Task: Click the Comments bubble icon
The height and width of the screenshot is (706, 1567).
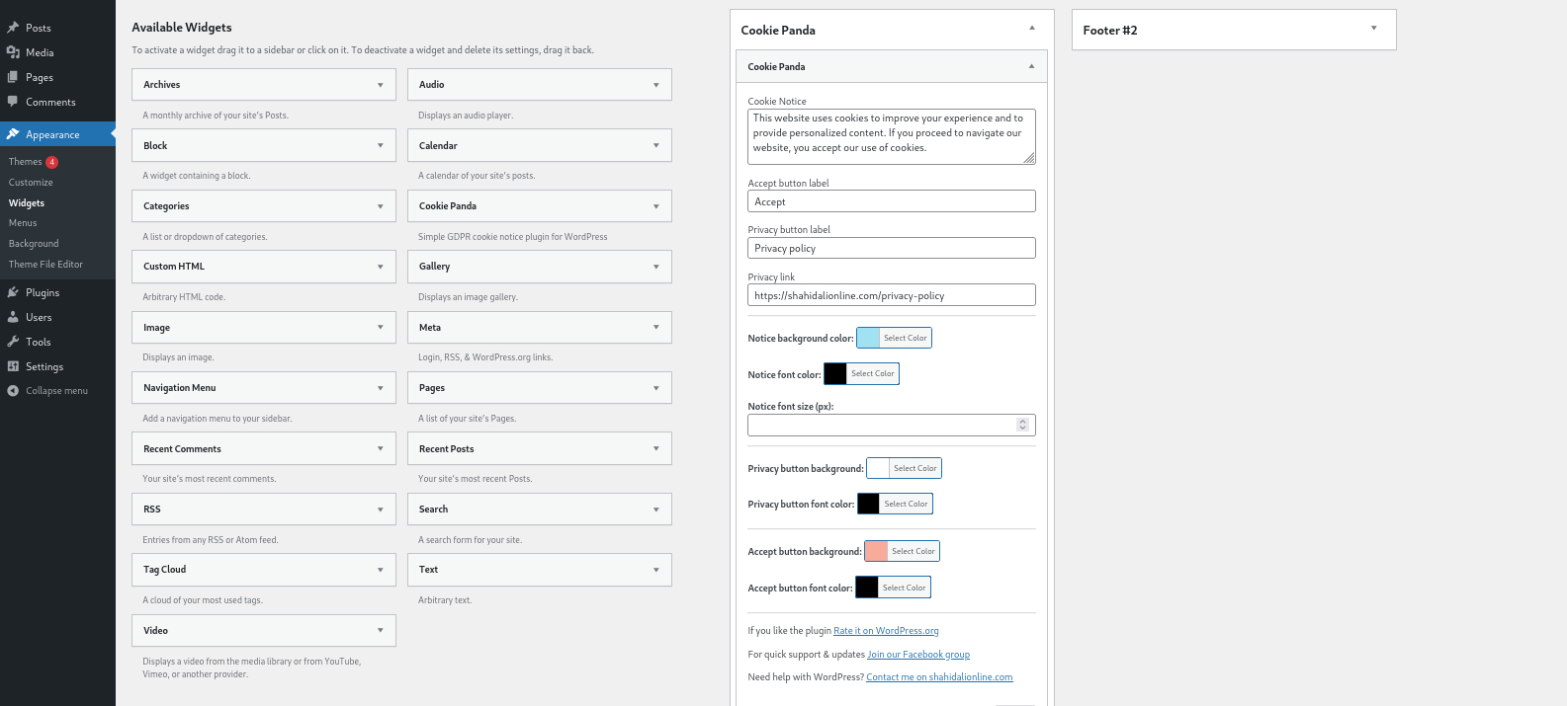Action: (x=13, y=102)
